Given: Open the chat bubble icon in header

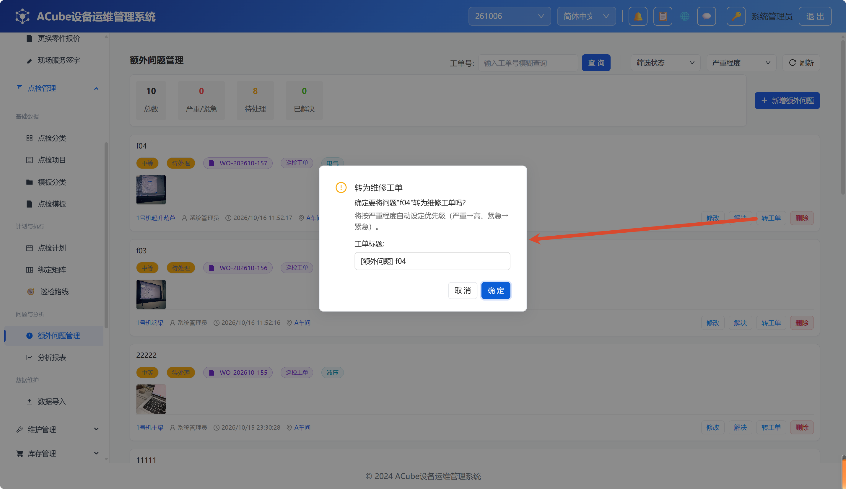Looking at the screenshot, I should tap(706, 16).
